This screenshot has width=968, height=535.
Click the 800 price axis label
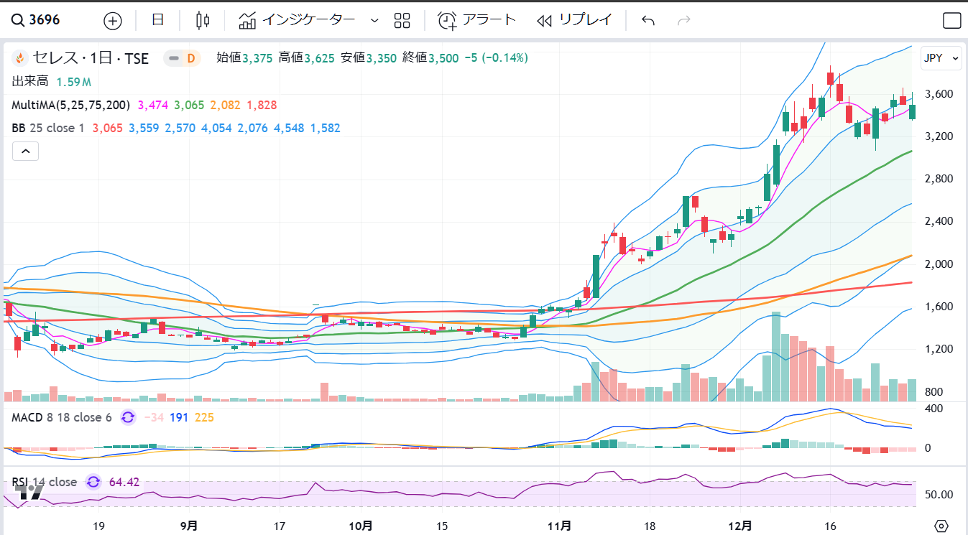tap(934, 392)
